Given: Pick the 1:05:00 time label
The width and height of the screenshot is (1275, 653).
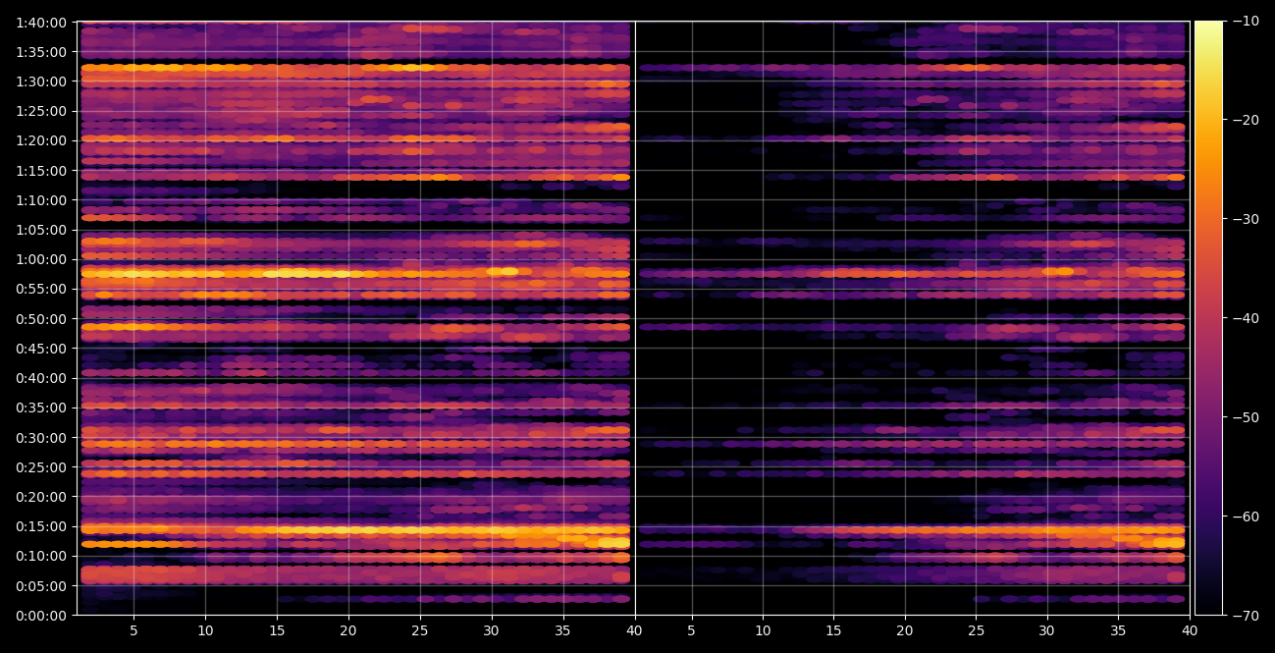Looking at the screenshot, I should [40, 230].
